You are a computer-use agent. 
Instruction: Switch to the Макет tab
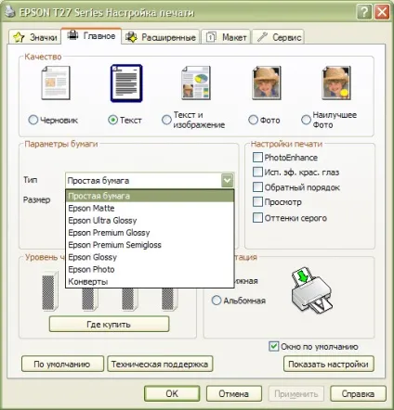click(226, 37)
